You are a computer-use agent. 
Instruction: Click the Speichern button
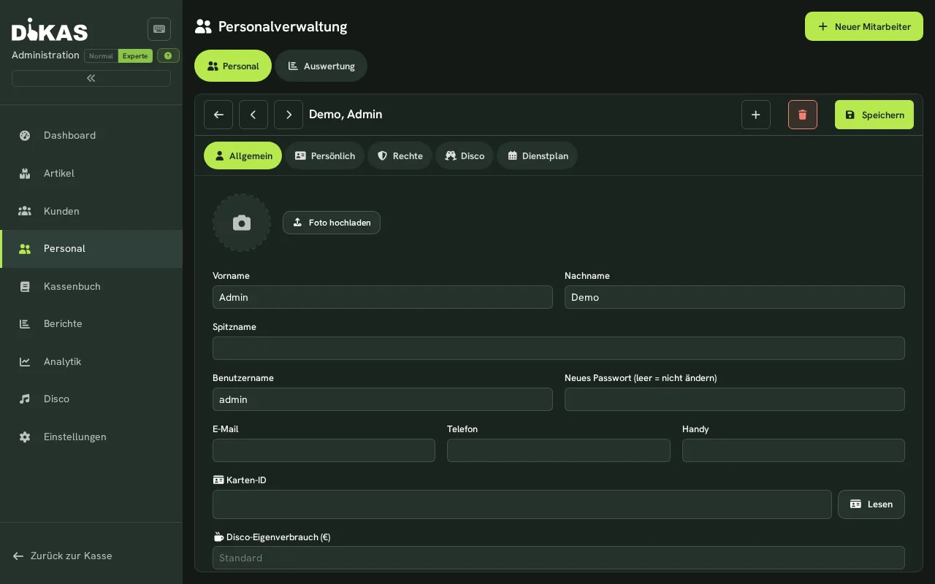coord(874,115)
